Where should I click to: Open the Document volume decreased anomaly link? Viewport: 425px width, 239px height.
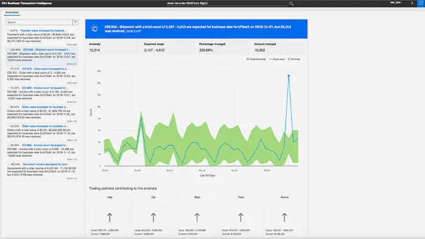click(46, 164)
